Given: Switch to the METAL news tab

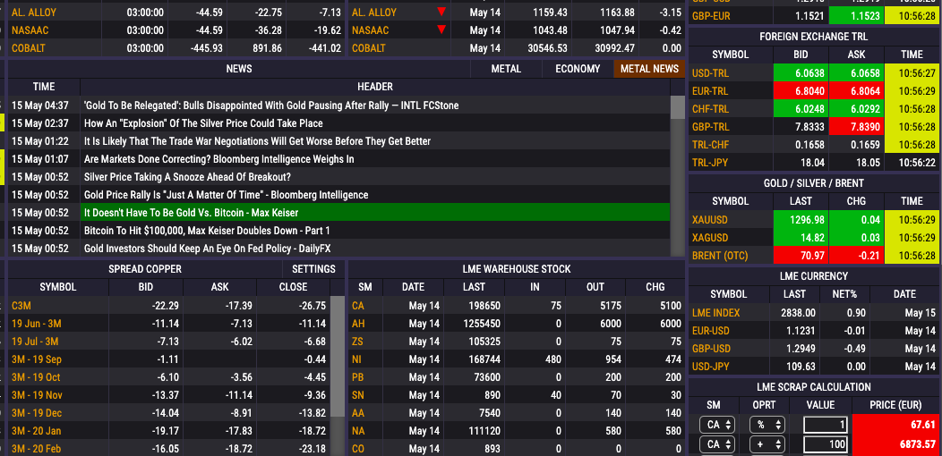Looking at the screenshot, I should pyautogui.click(x=506, y=69).
